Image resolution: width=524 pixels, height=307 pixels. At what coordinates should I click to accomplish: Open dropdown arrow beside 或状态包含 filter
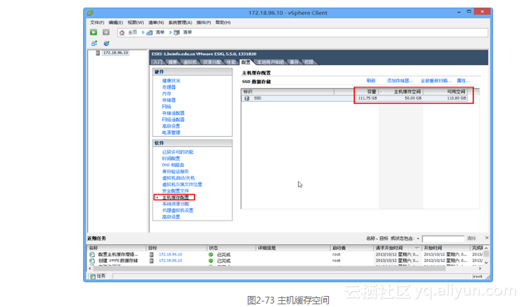418,238
